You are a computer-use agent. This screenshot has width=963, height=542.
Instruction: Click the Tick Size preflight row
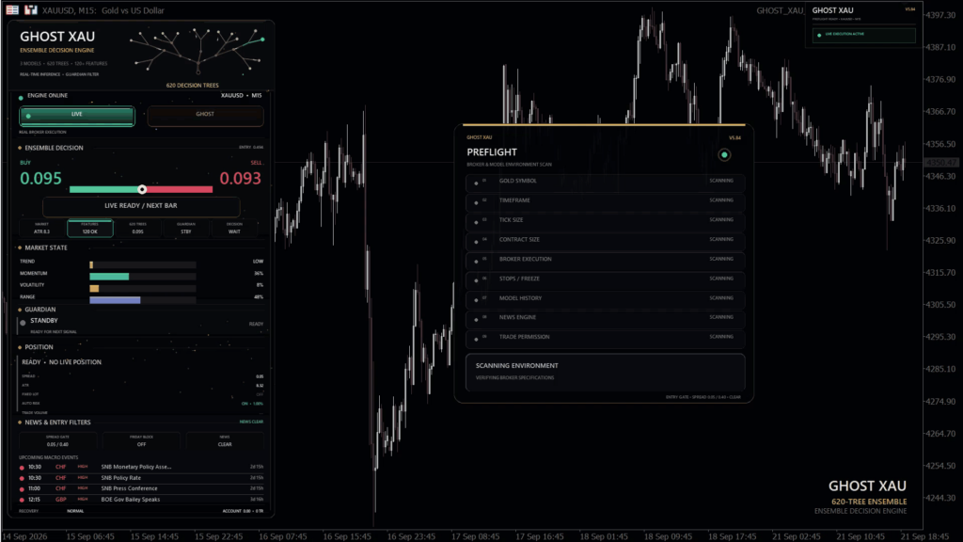606,220
